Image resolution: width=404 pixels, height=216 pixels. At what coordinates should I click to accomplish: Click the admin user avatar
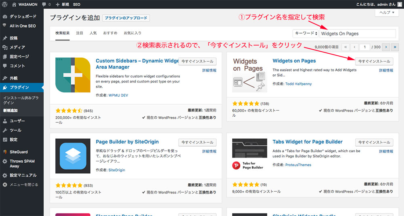400,4
